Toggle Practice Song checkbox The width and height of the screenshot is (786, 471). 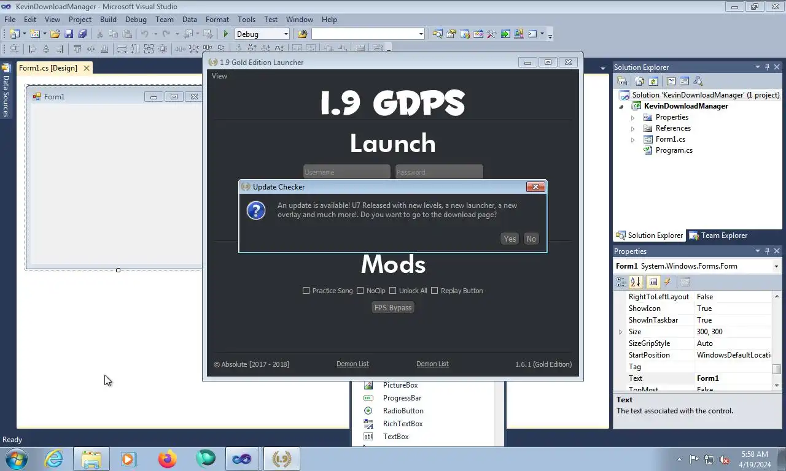tap(306, 291)
